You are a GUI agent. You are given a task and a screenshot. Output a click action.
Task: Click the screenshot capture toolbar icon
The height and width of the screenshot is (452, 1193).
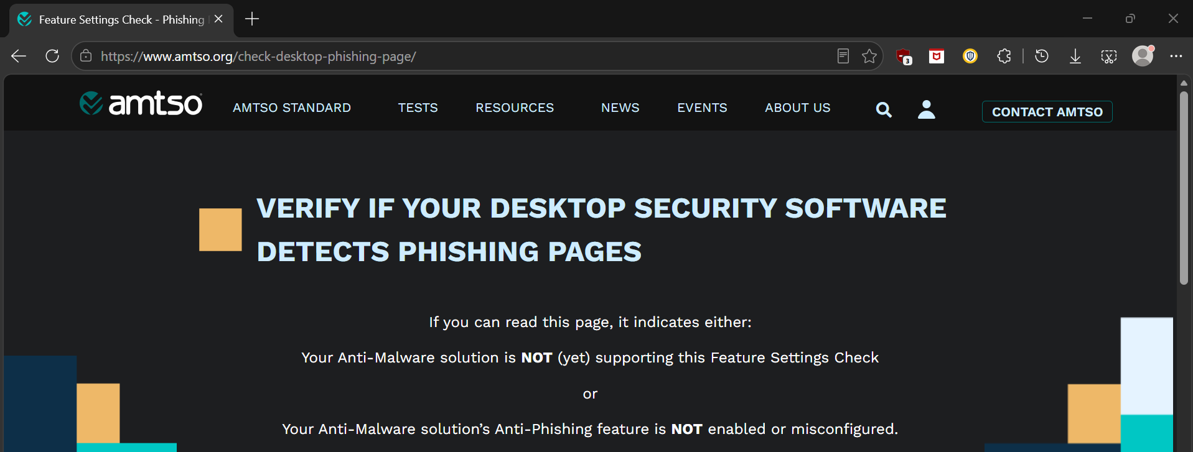click(x=1108, y=57)
